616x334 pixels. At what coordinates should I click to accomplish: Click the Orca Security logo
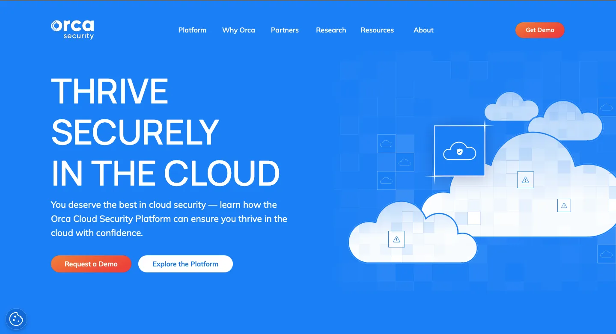point(72,30)
